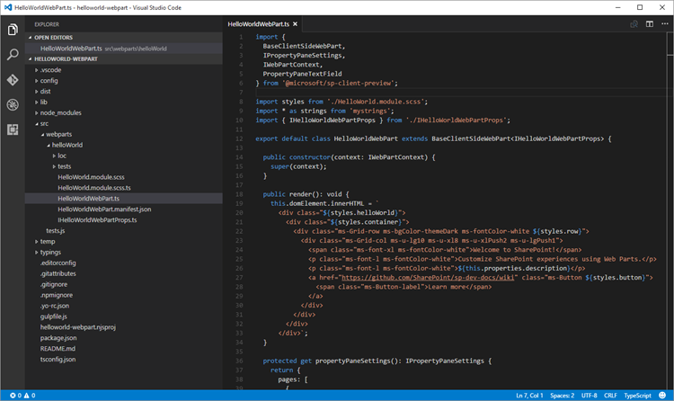Change file encoding via UTF-8

[x=589, y=396]
